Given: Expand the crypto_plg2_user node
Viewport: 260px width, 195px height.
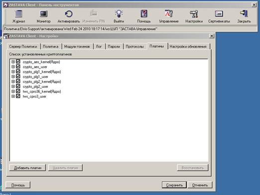Looking at the screenshot, I should point(13,86).
